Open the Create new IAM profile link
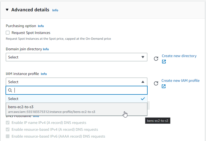 180,80
